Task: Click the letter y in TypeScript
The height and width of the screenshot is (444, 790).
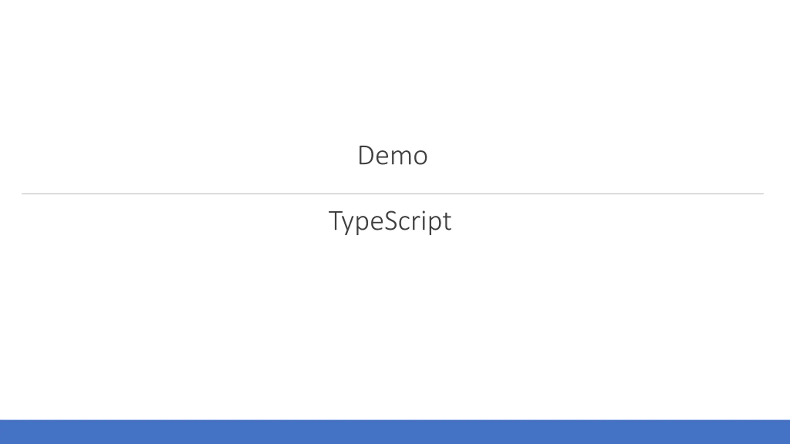Action: click(x=348, y=225)
